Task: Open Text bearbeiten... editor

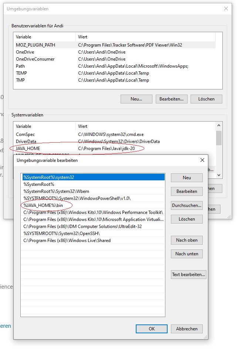Action: tap(188, 275)
